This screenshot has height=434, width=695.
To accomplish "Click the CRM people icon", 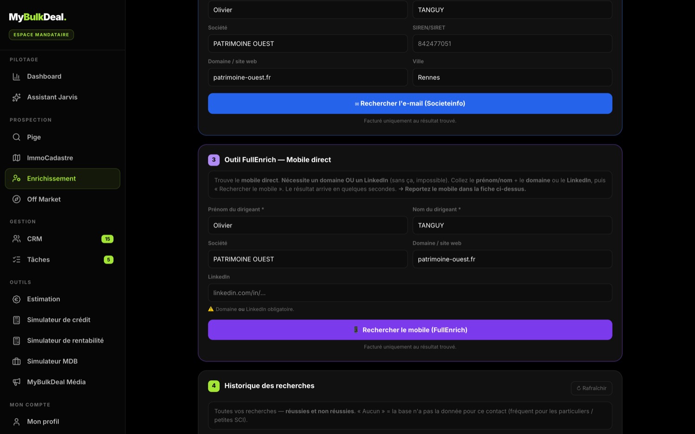I will 16,239.
